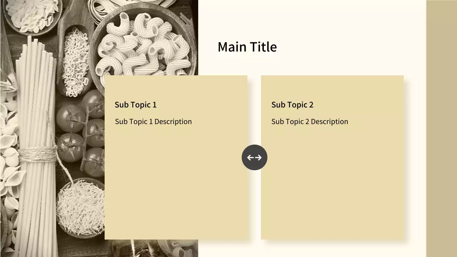Click the "Sub Topic 2" heading

(x=292, y=105)
